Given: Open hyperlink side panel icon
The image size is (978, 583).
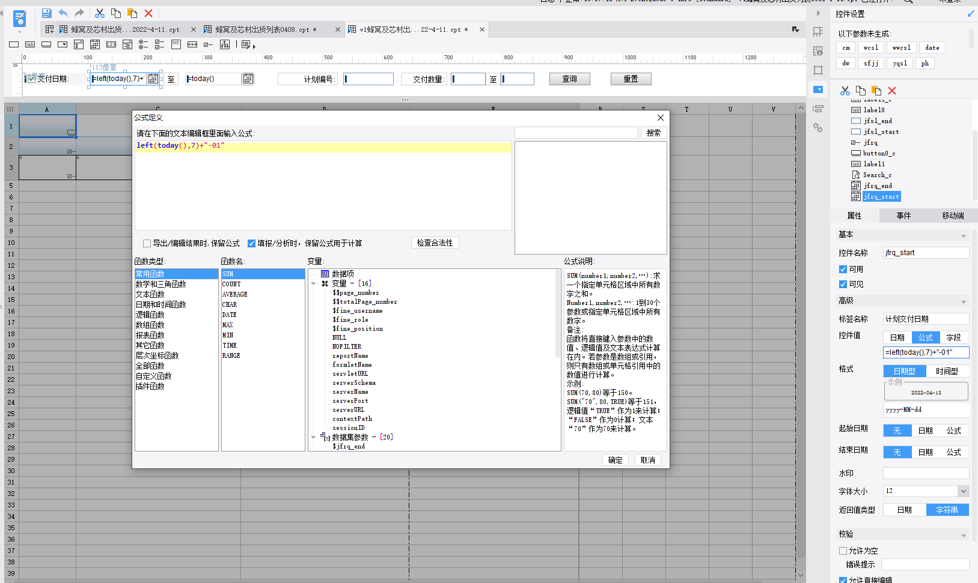Looking at the screenshot, I should click(x=818, y=128).
